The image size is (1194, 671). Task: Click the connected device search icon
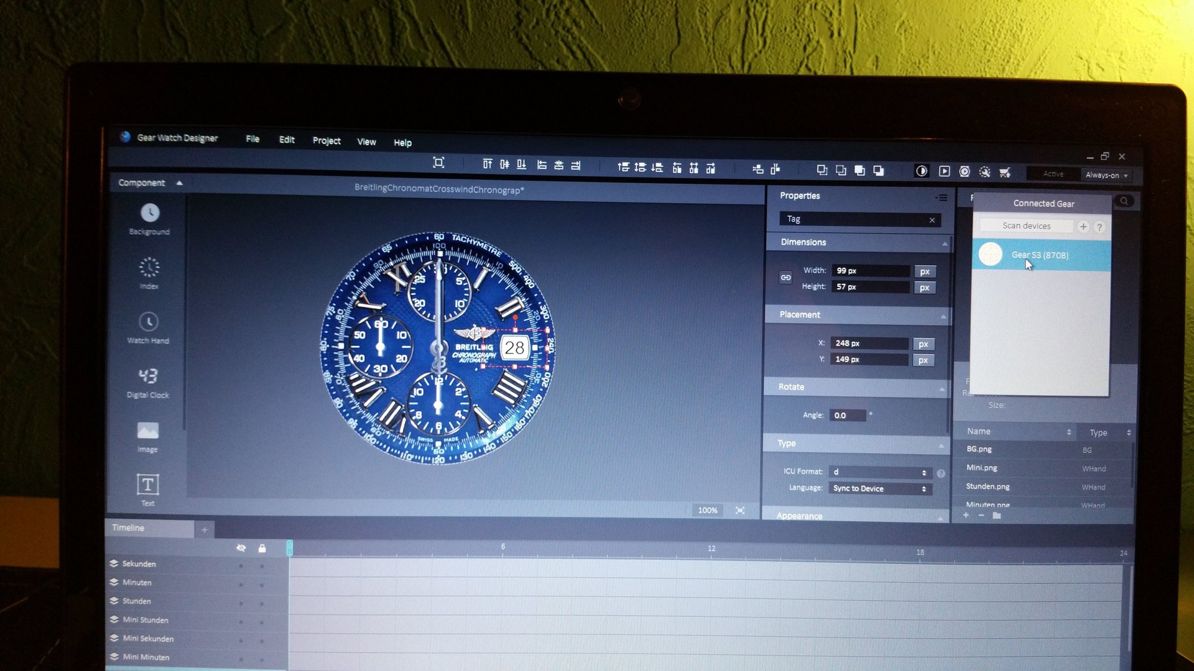(x=1124, y=201)
